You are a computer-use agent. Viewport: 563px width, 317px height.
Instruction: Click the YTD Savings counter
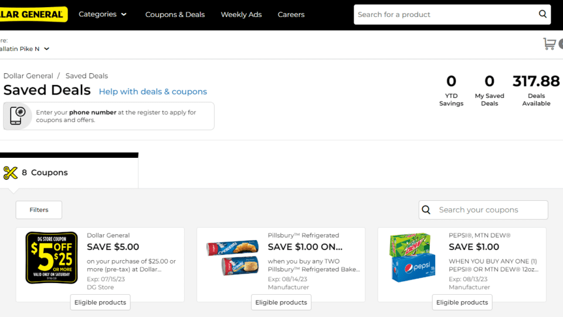pyautogui.click(x=452, y=90)
